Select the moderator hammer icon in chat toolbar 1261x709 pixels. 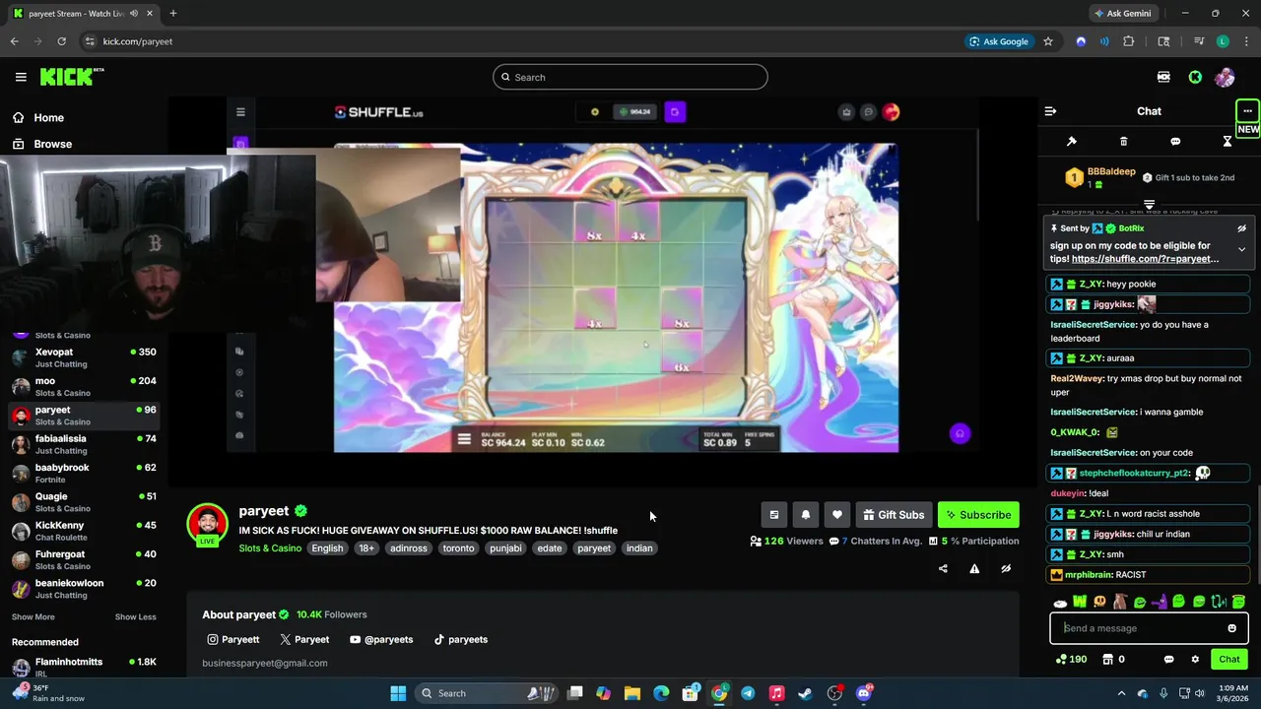[x=1072, y=142]
